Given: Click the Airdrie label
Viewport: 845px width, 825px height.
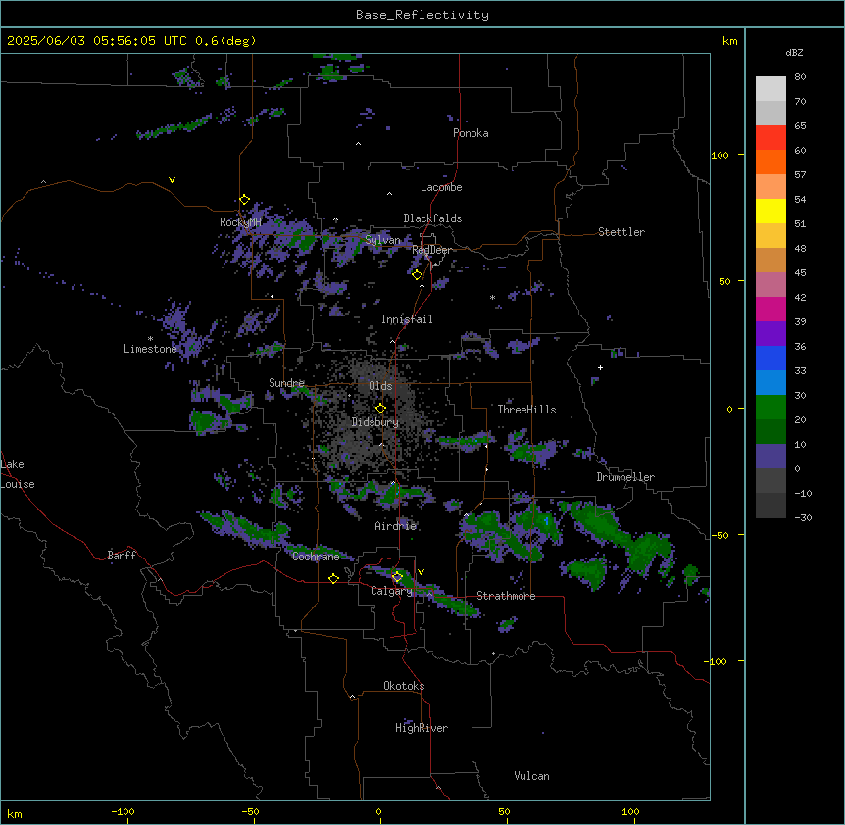Looking at the screenshot, I should pyautogui.click(x=396, y=526).
